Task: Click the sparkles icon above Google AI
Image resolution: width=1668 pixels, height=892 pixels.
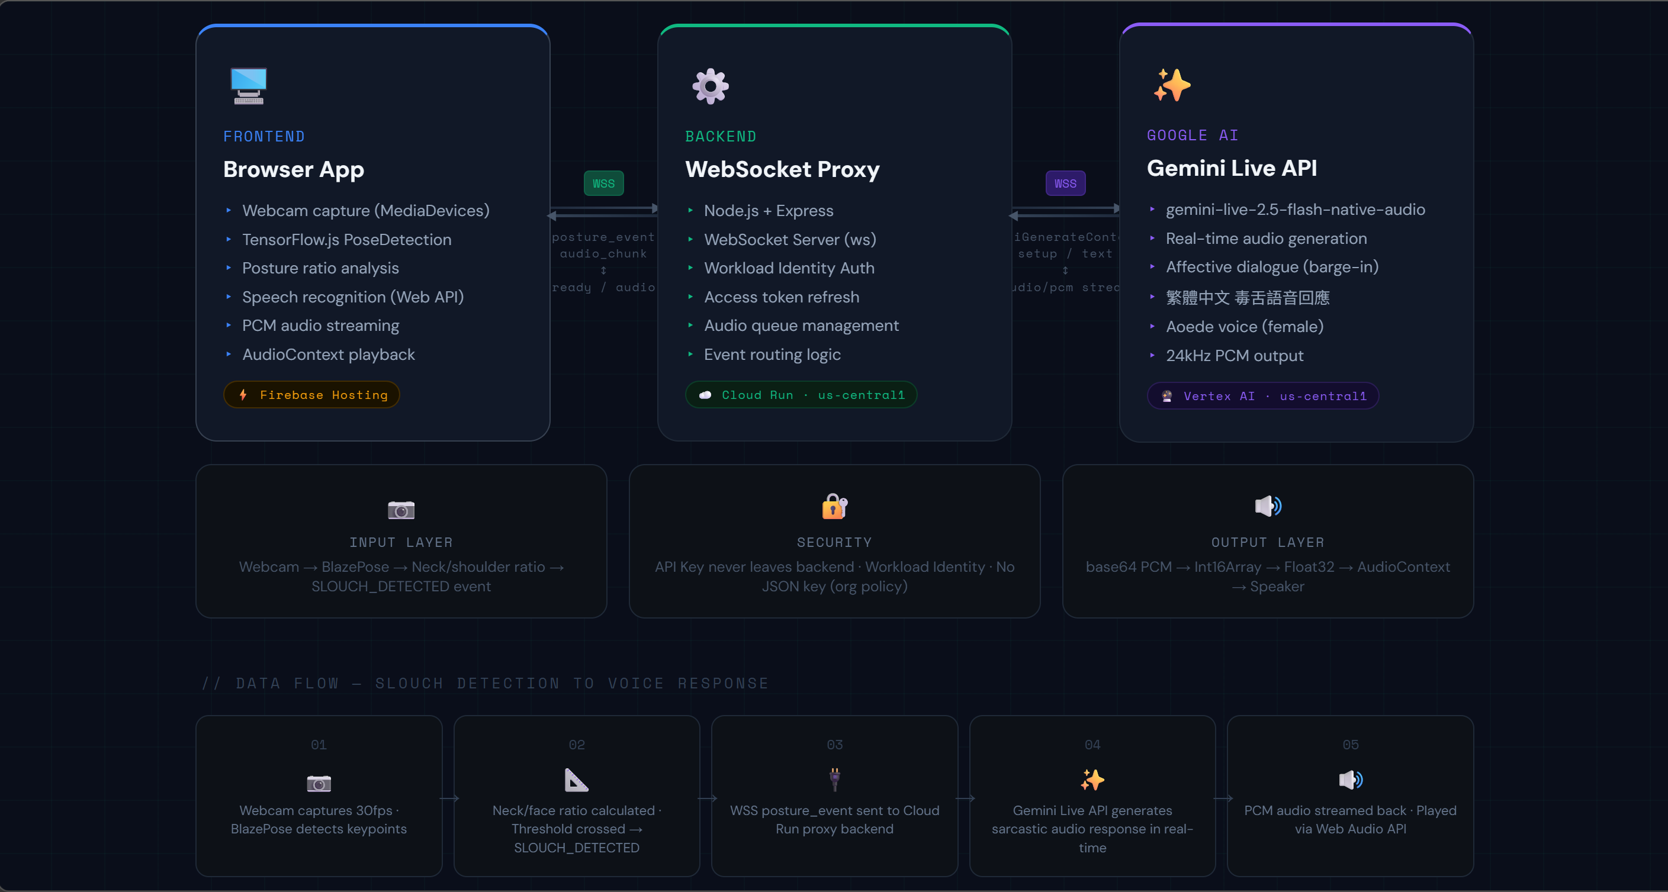Action: [1172, 85]
